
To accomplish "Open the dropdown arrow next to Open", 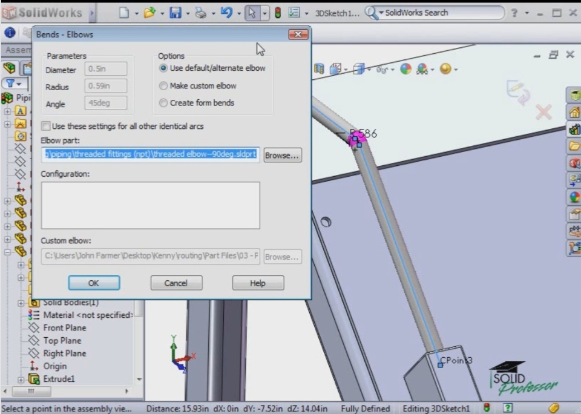I will [x=162, y=14].
